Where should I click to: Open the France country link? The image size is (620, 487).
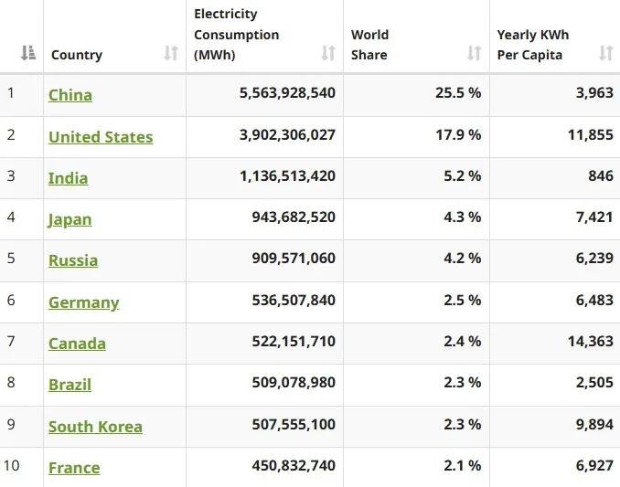[74, 468]
